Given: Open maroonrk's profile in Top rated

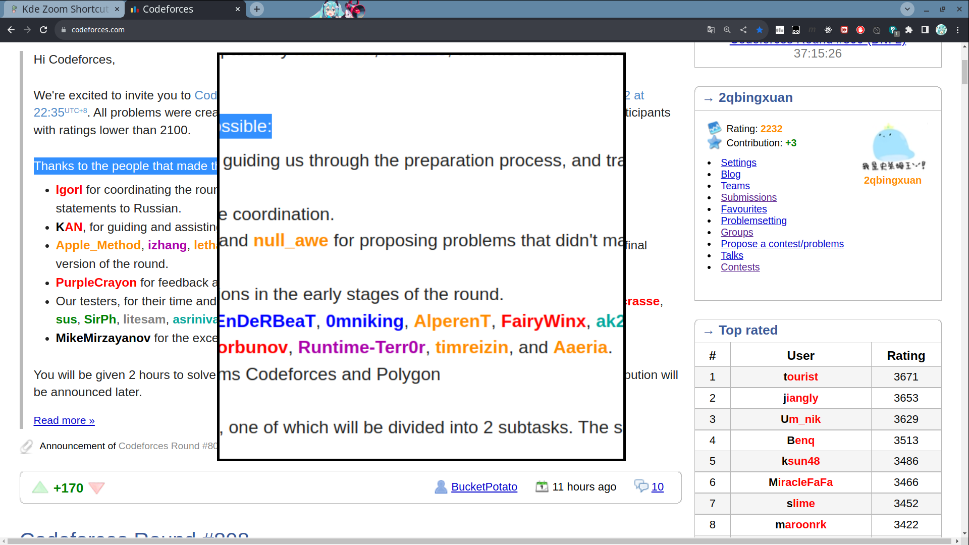Looking at the screenshot, I should pos(800,525).
